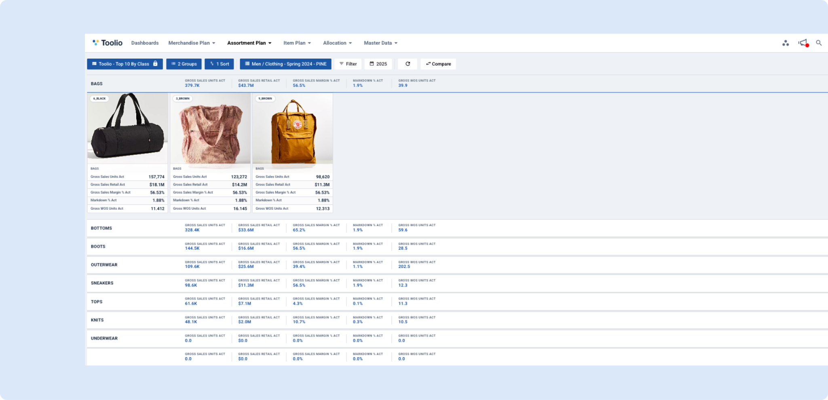
Task: Click the $18.1M retail value
Action: (x=157, y=185)
